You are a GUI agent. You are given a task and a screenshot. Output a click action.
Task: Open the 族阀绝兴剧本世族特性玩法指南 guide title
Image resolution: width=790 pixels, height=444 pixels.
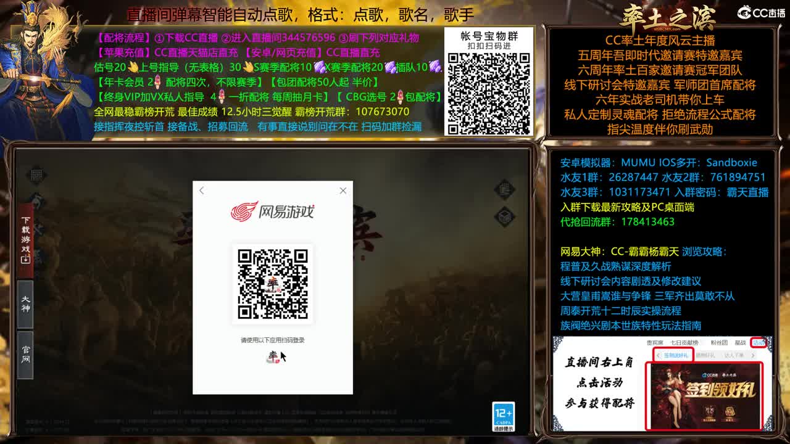click(x=631, y=326)
